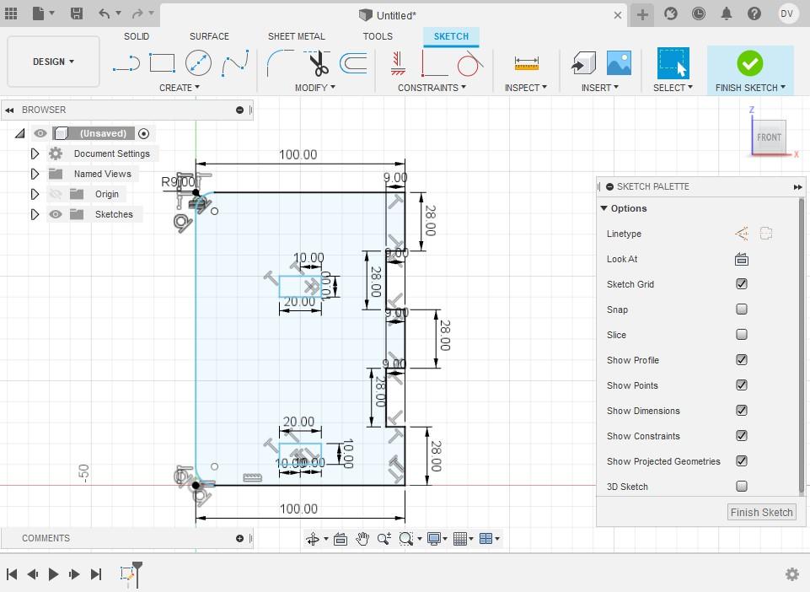Activate the Fillet tool
The height and width of the screenshot is (592, 810).
(280, 63)
